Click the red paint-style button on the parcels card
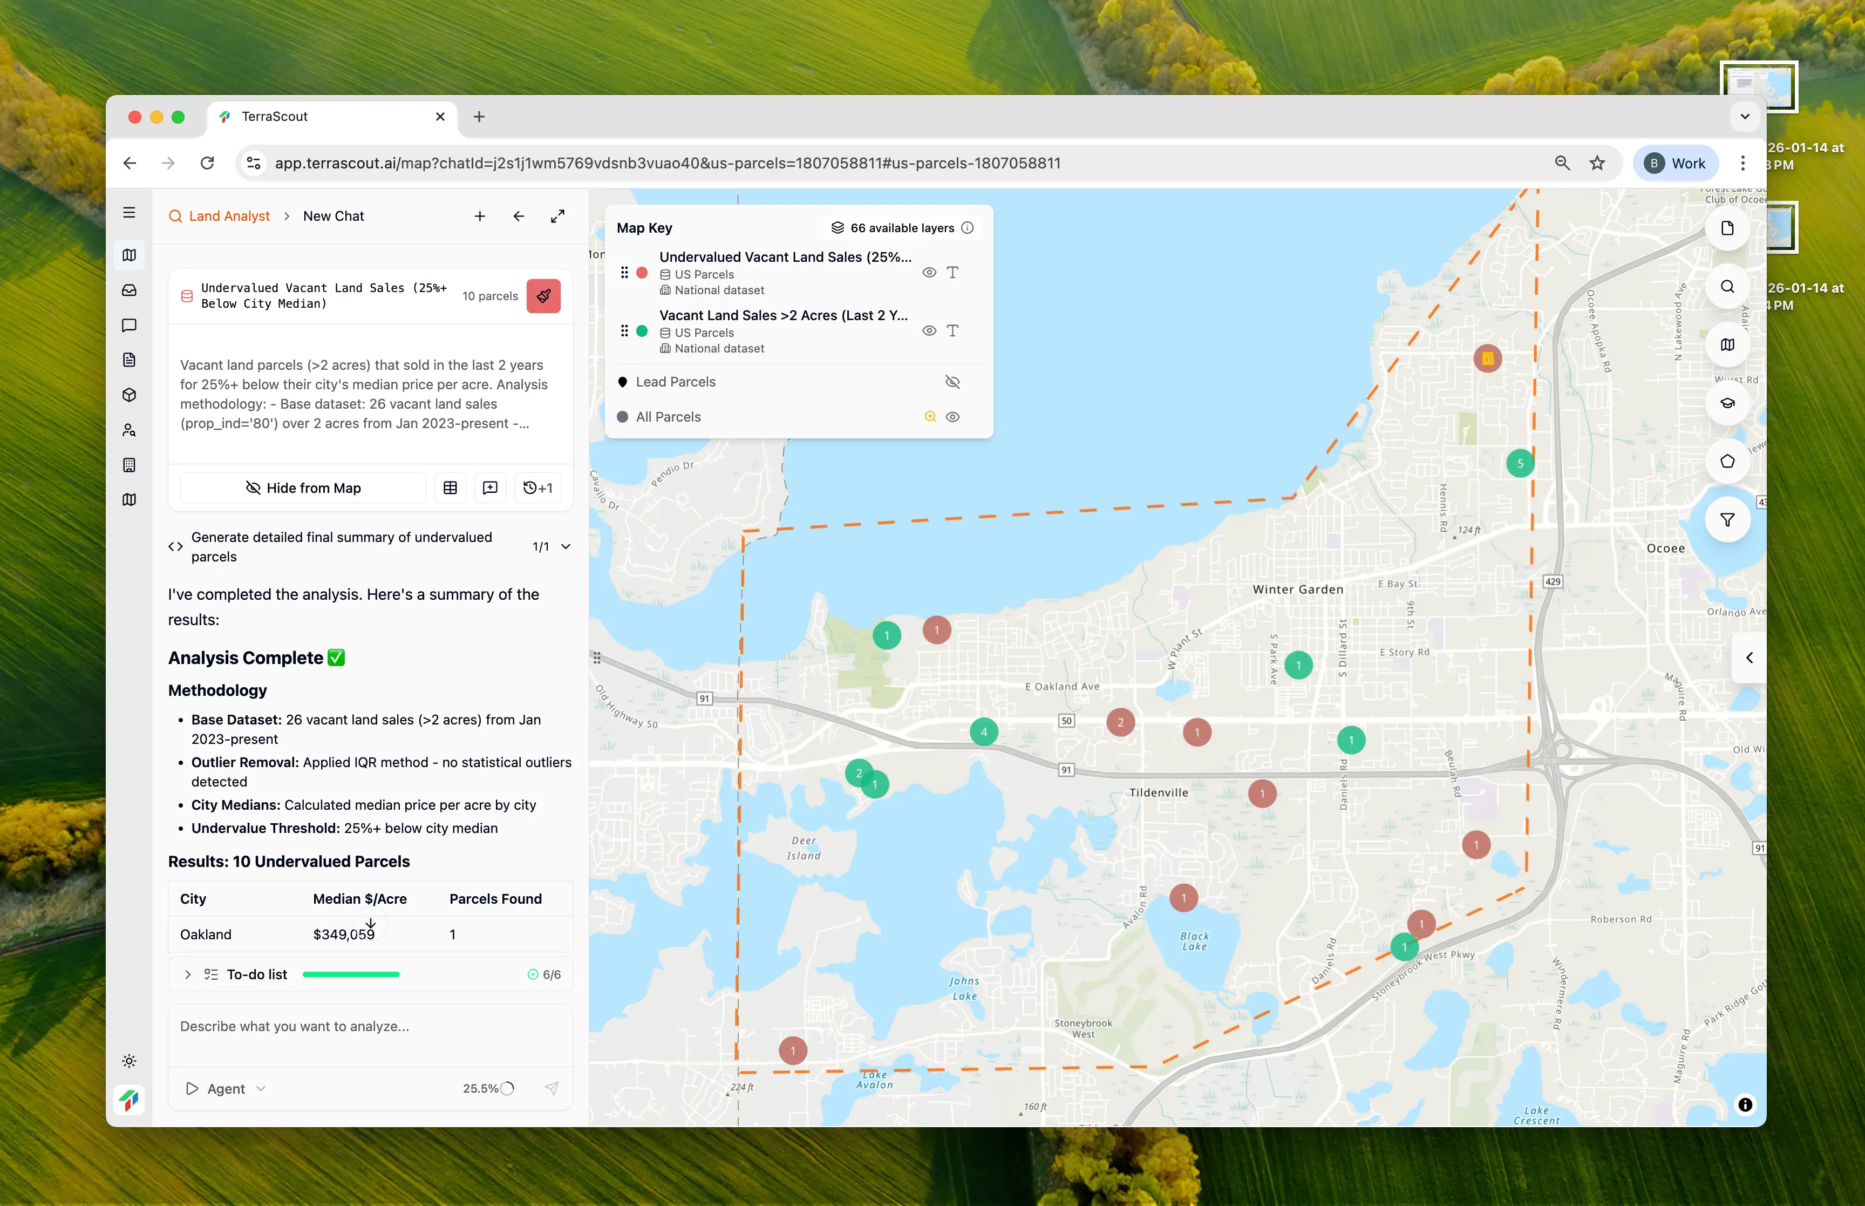The height and width of the screenshot is (1206, 1865). [x=543, y=296]
